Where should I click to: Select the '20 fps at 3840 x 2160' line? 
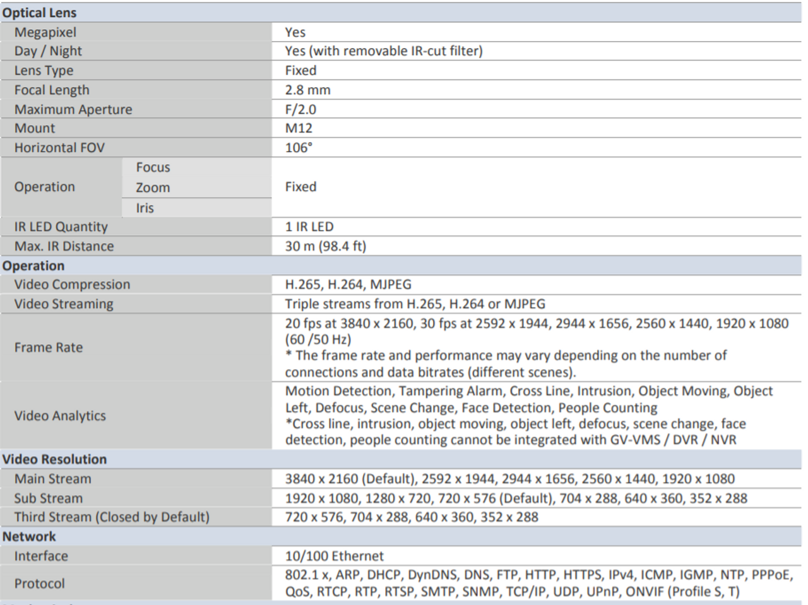(537, 323)
